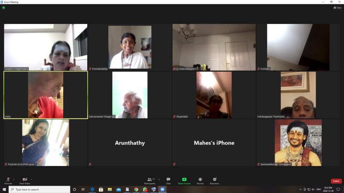Image resolution: width=344 pixels, height=193 pixels.
Task: Open the Reactions menu
Action: (214, 180)
